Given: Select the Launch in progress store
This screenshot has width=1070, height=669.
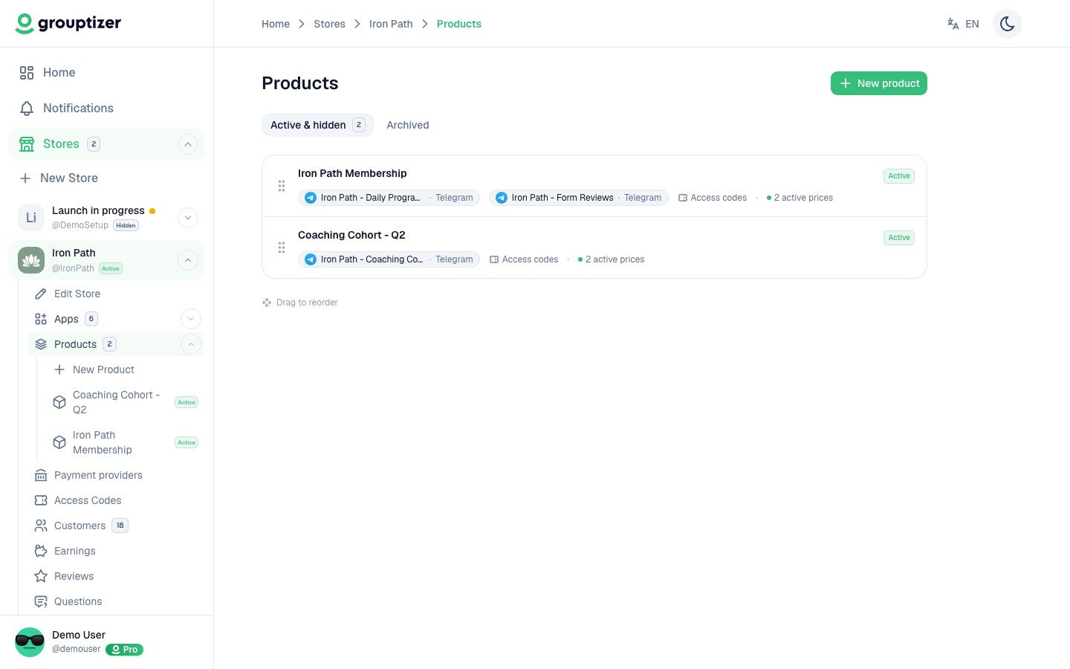Looking at the screenshot, I should click(97, 218).
